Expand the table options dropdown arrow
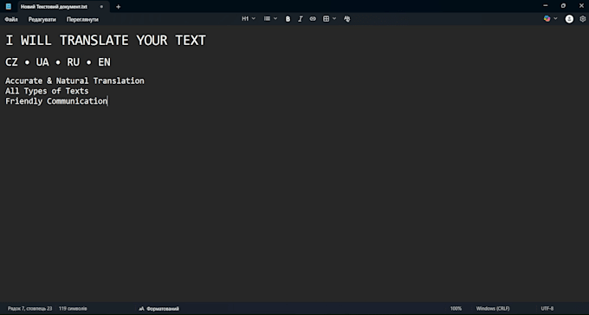Viewport: 589px width, 315px height. (x=334, y=19)
